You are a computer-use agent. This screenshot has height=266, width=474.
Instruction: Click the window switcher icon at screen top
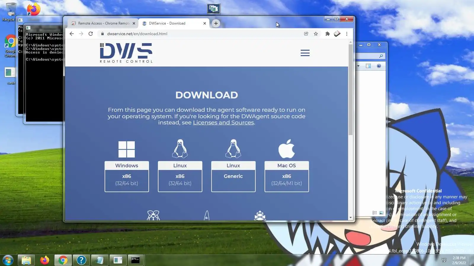(214, 9)
